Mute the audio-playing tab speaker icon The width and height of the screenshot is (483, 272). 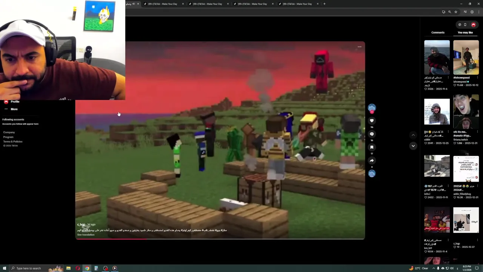(133, 4)
